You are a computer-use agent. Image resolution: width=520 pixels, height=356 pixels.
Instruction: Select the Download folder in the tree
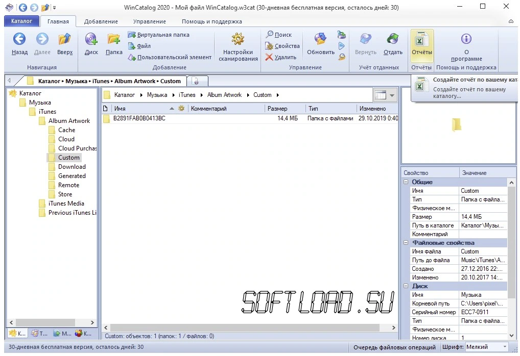point(72,167)
